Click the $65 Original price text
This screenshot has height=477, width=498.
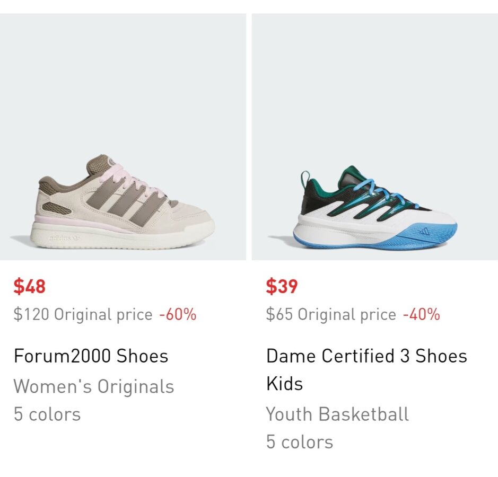click(x=331, y=314)
